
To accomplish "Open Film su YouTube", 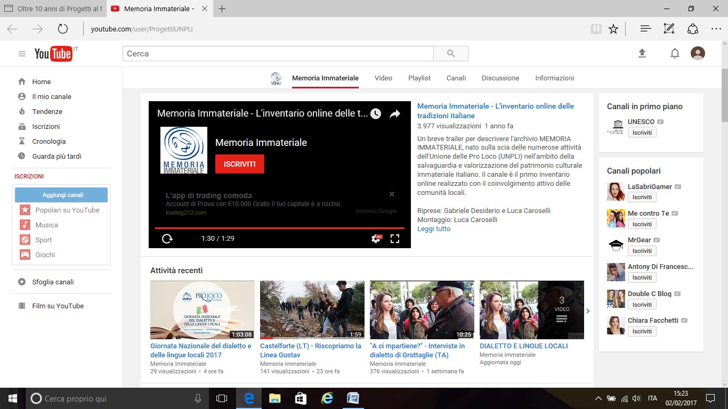I will pyautogui.click(x=58, y=306).
